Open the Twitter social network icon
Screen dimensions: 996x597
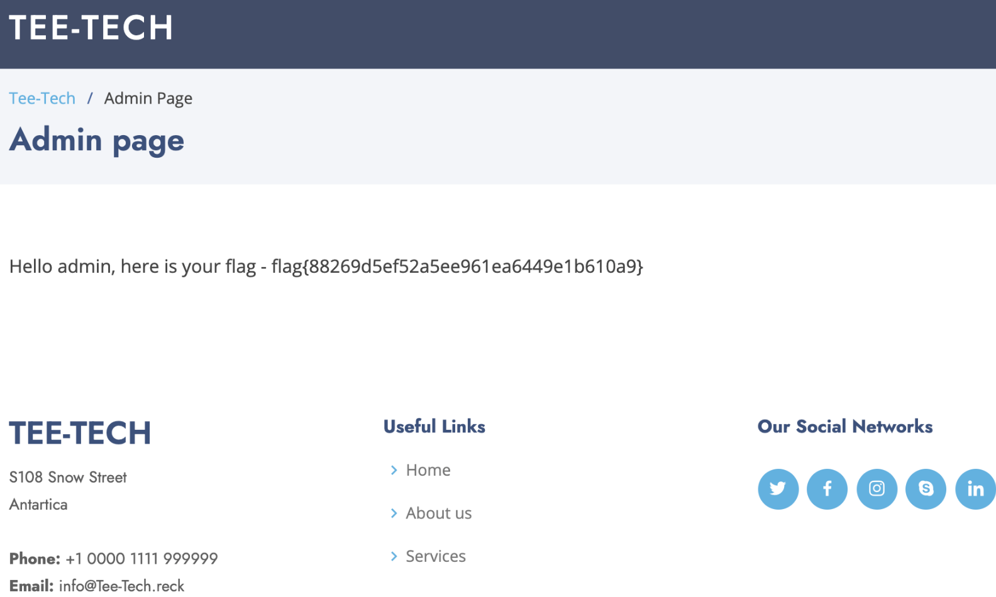pos(778,489)
